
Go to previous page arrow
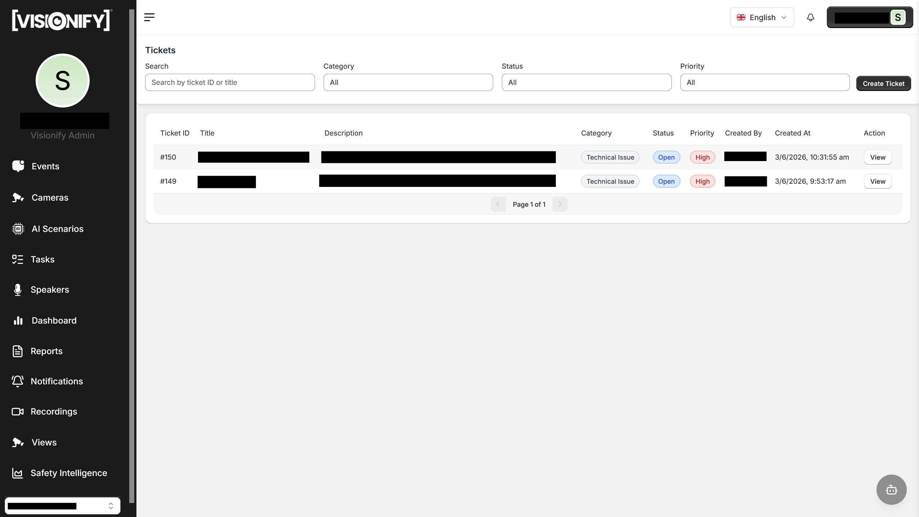(x=498, y=204)
